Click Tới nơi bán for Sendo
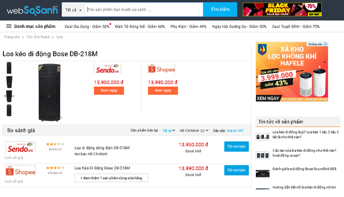 click(x=236, y=147)
